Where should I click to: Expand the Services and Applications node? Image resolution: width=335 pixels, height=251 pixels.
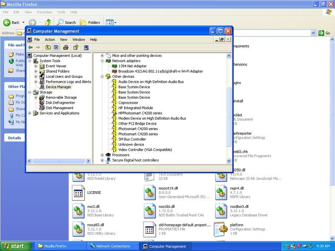pos(30,113)
